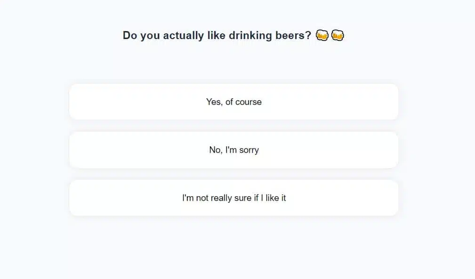Click the words "really sure" in third option
475x279 pixels.
pyautogui.click(x=231, y=198)
